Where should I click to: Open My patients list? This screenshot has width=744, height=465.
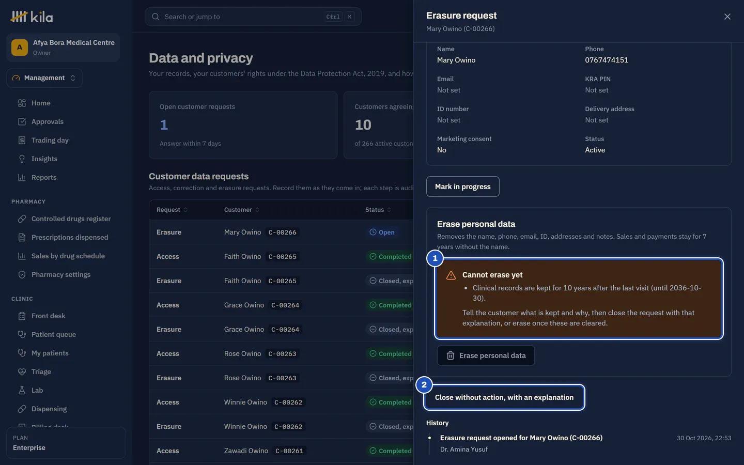[x=50, y=353]
